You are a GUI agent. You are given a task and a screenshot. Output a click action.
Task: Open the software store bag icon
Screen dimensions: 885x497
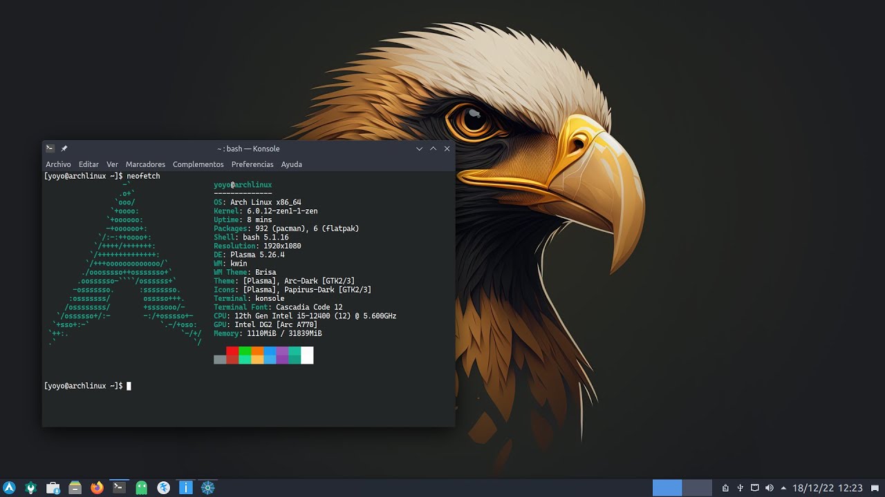53,488
